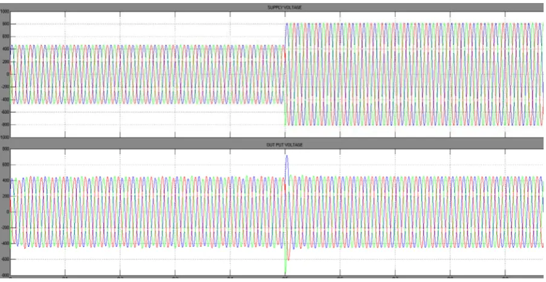Select the 200 tick label on supply voltage axis
This screenshot has height=282, width=546.
(x=5, y=62)
